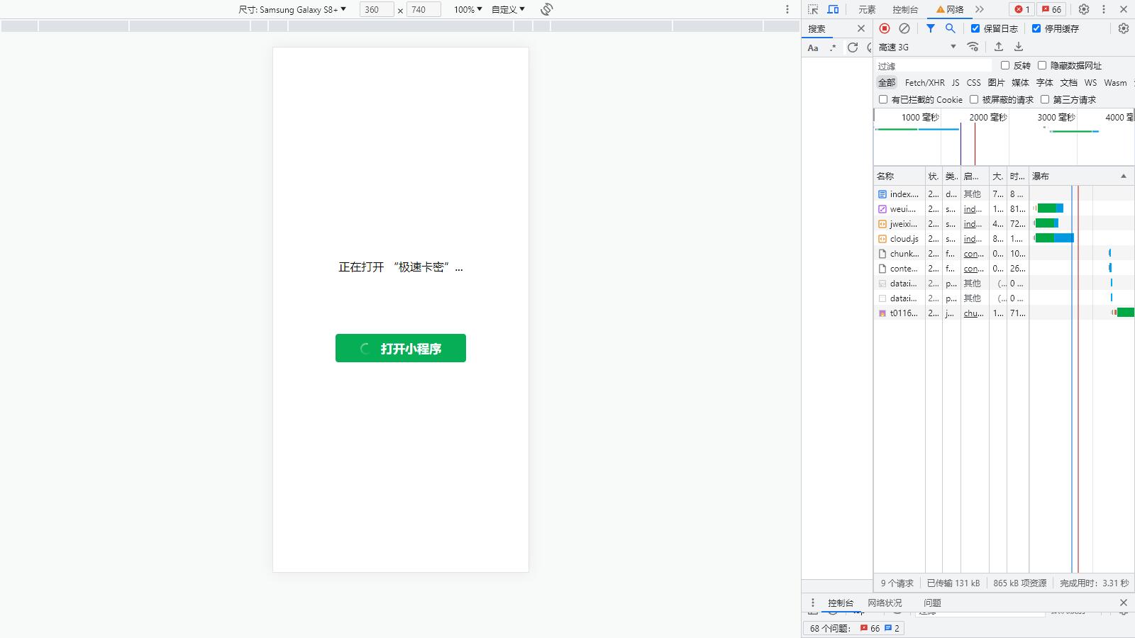The height and width of the screenshot is (638, 1135).
Task: Import a HAR file via the upload icon
Action: tap(999, 47)
